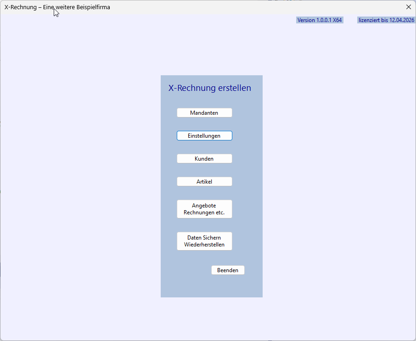Close the X-Rechnung window
The height and width of the screenshot is (341, 416).
[409, 7]
